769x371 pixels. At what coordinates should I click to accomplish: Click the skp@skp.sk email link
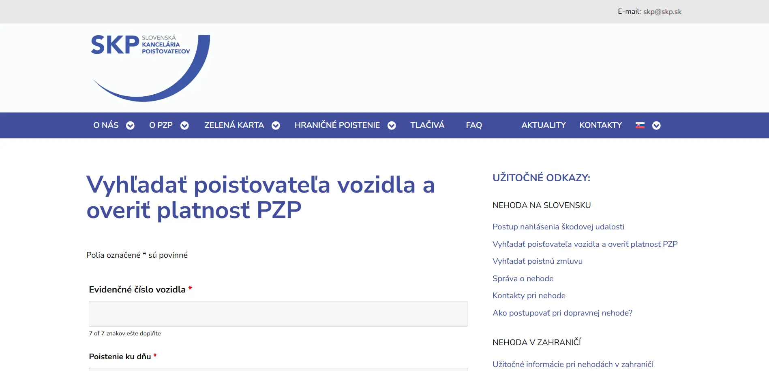662,12
